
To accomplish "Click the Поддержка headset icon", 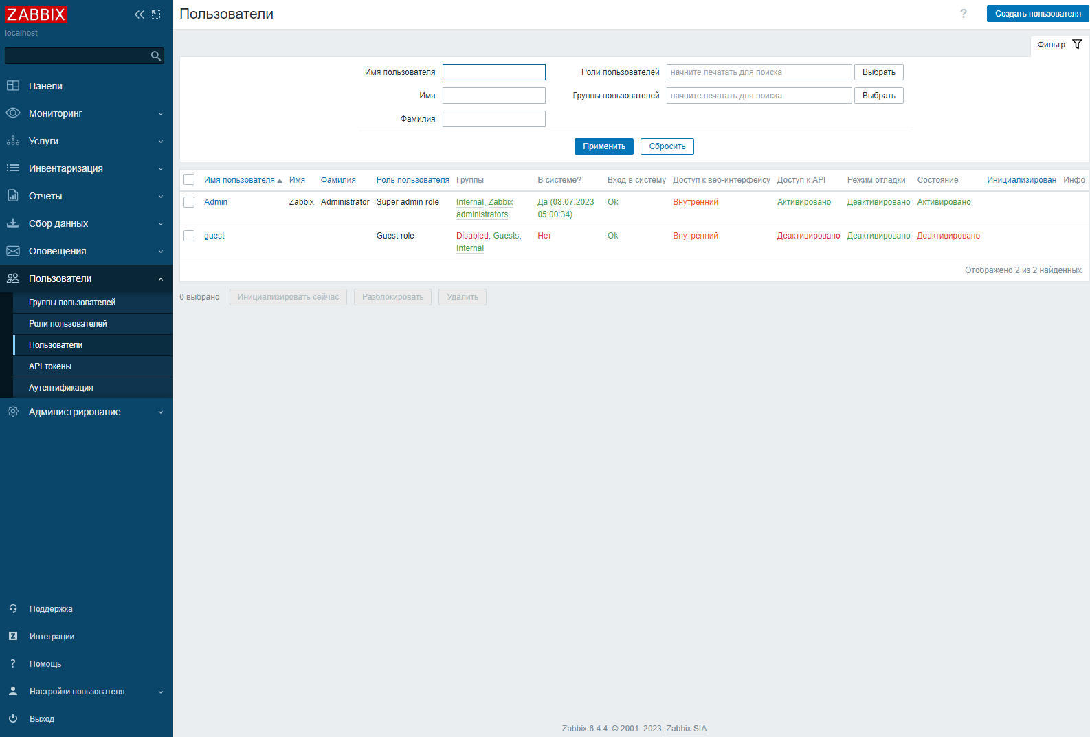I will pyautogui.click(x=13, y=608).
